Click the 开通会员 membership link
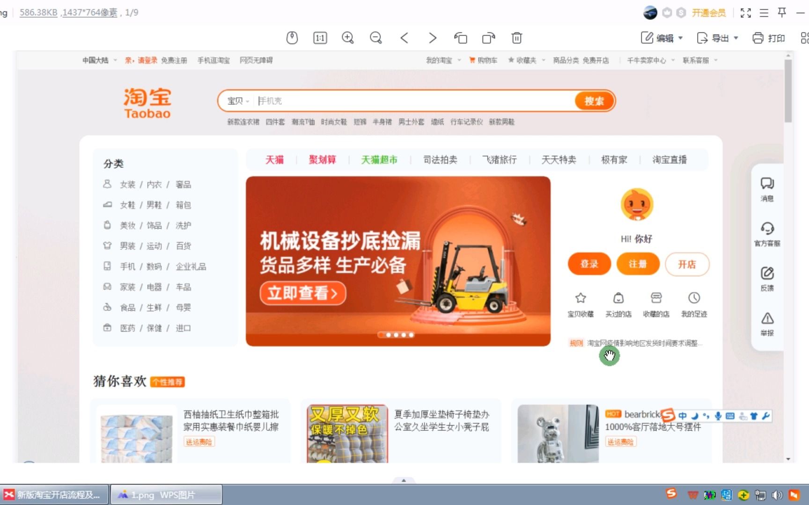This screenshot has width=809, height=505. [x=709, y=13]
